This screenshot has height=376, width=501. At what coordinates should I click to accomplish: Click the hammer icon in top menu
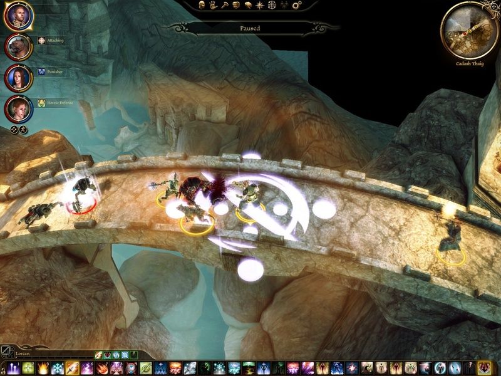click(225, 4)
